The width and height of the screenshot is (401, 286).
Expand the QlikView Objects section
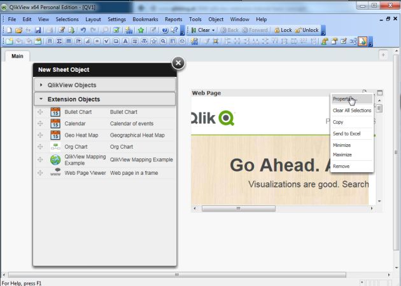(x=104, y=85)
